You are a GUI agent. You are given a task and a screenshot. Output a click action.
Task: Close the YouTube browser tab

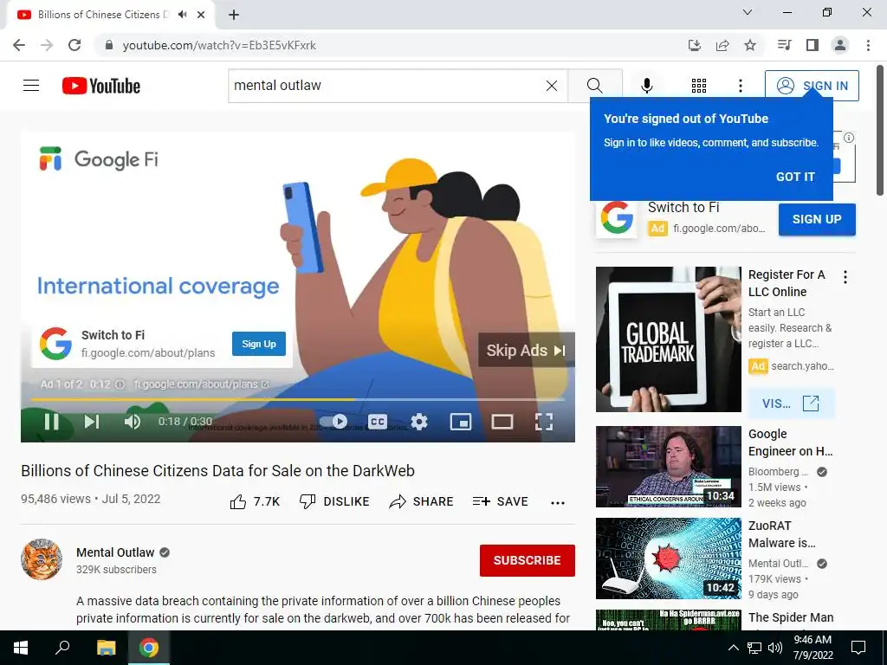point(201,15)
